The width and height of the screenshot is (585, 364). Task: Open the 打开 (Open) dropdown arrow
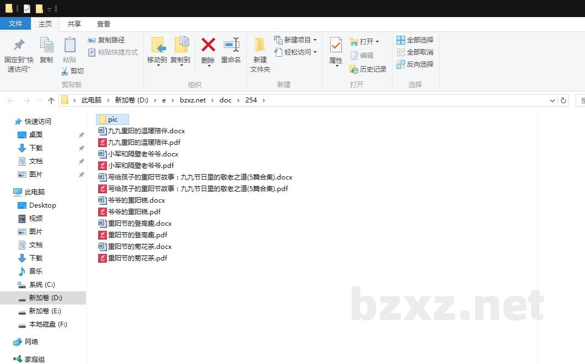(x=377, y=41)
